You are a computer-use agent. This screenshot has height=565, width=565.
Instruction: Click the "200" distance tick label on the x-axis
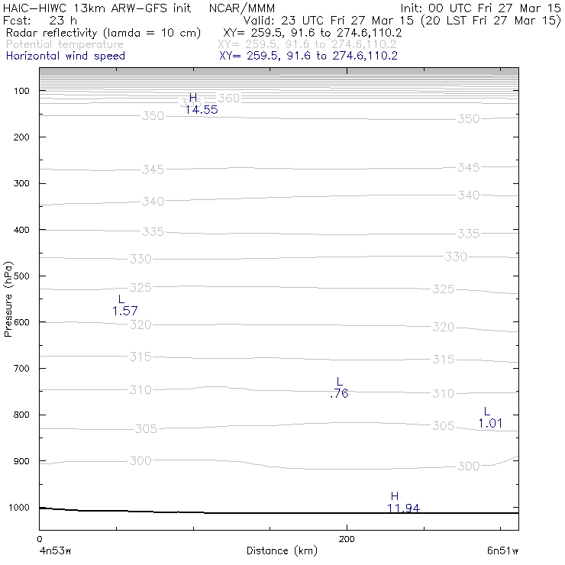coord(347,539)
